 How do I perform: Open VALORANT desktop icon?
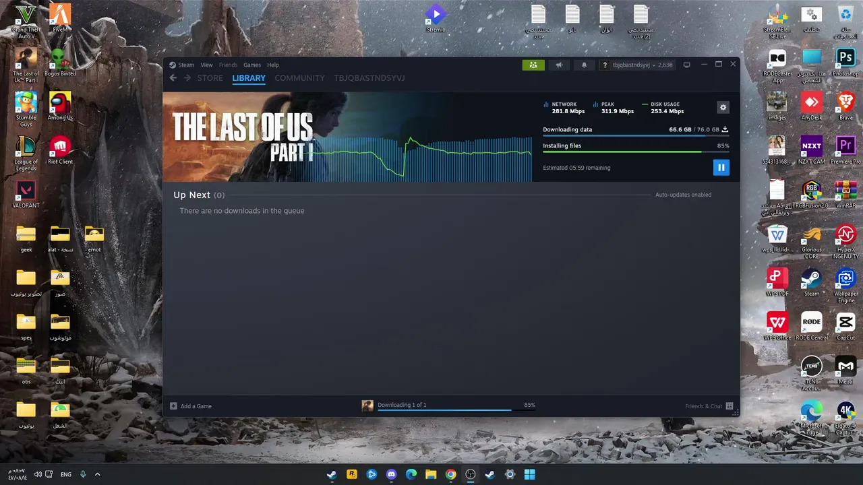pyautogui.click(x=26, y=195)
